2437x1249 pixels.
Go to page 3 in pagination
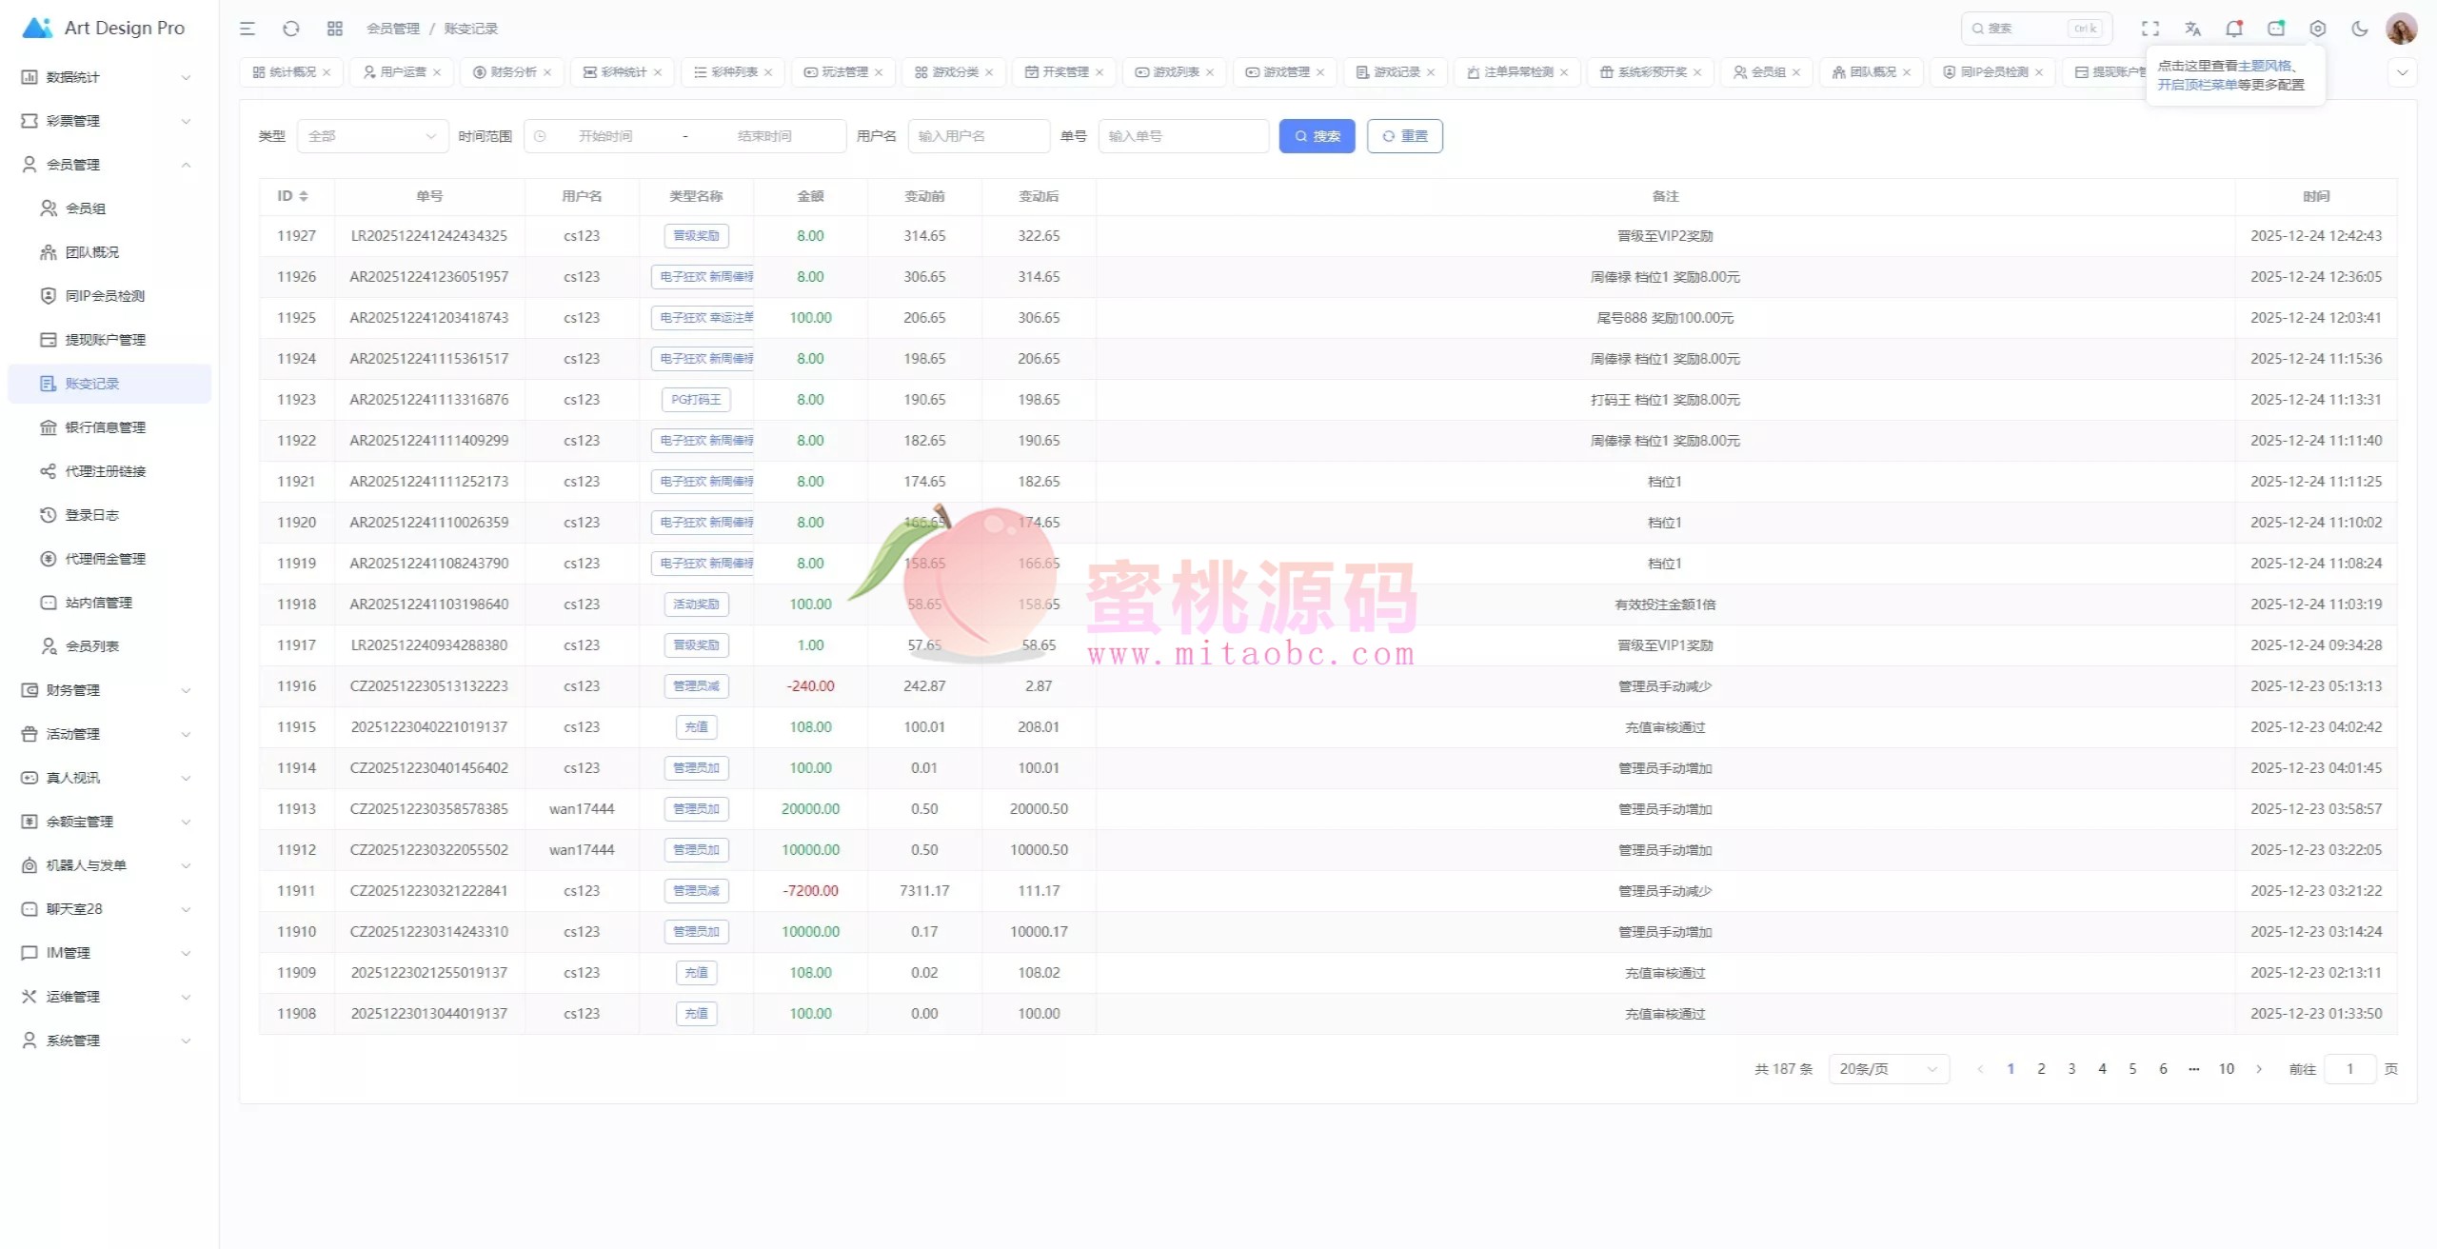pos(2071,1069)
